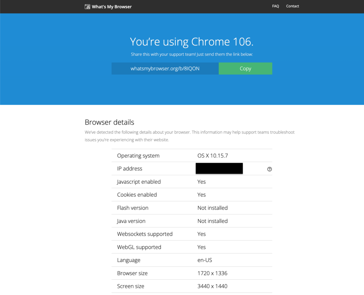
Task: Click the What's My Browser site title
Action: click(112, 7)
